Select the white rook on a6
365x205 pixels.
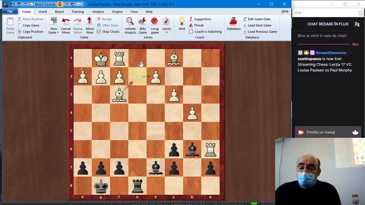click(210, 149)
